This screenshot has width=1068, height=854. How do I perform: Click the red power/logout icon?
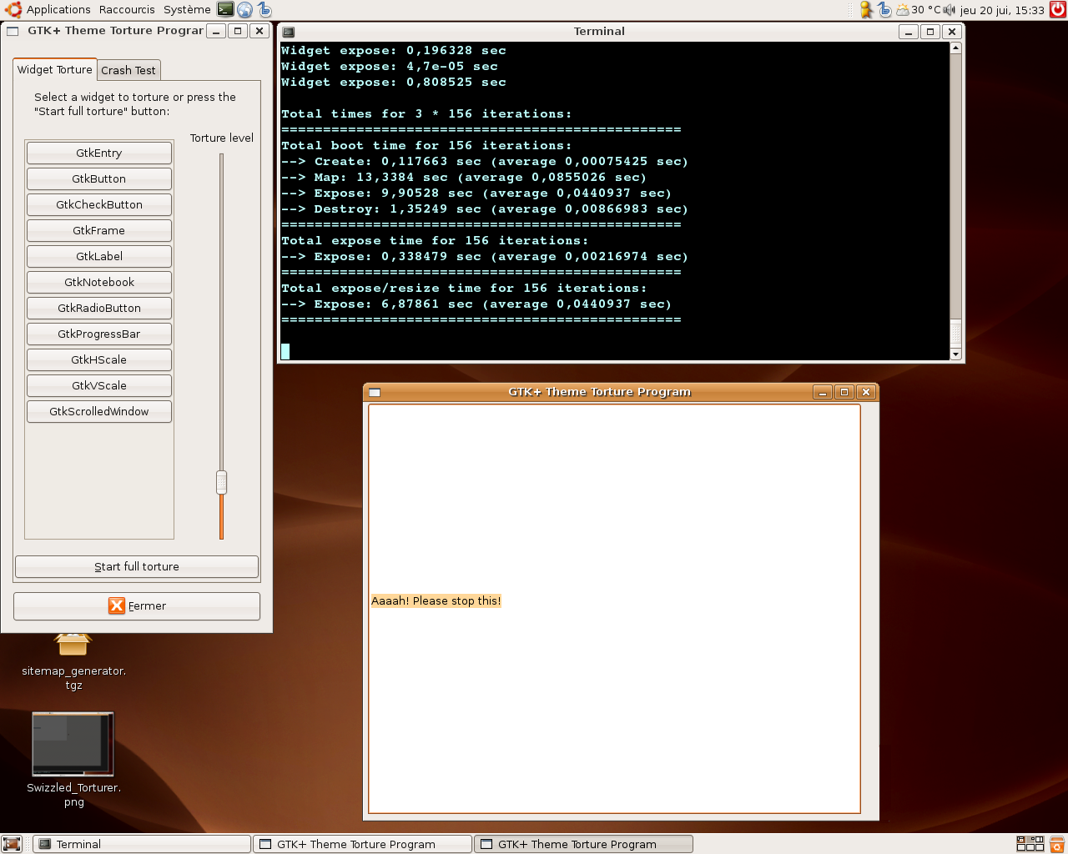point(1058,10)
